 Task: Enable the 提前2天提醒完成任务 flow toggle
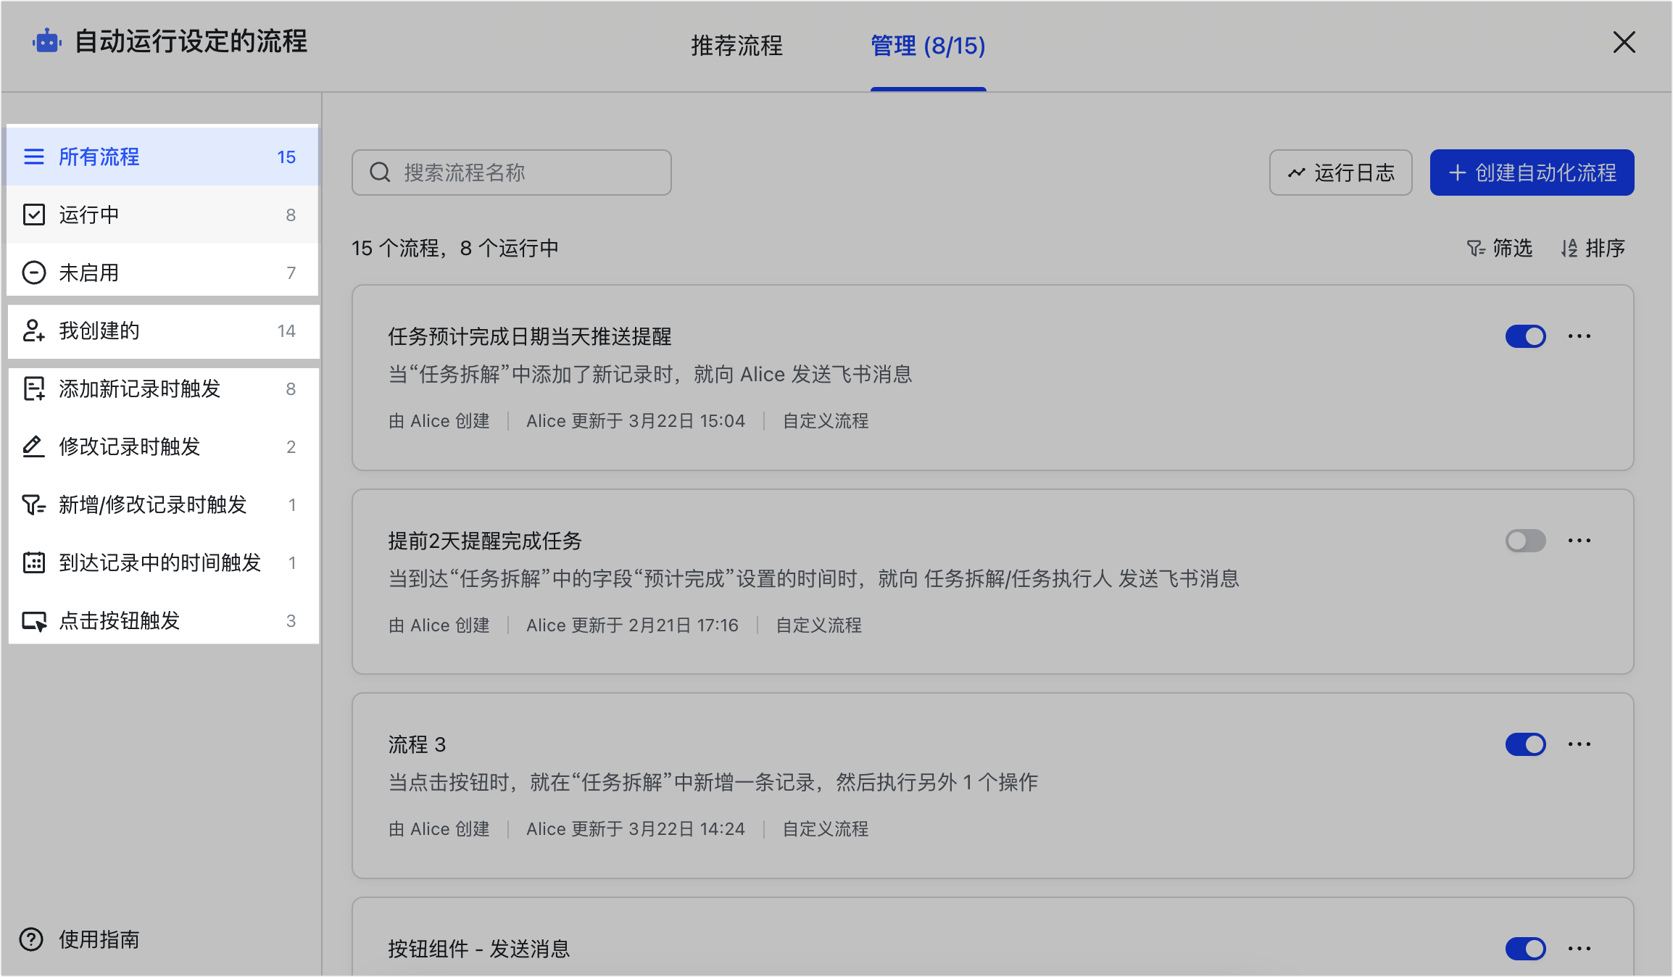[1525, 541]
